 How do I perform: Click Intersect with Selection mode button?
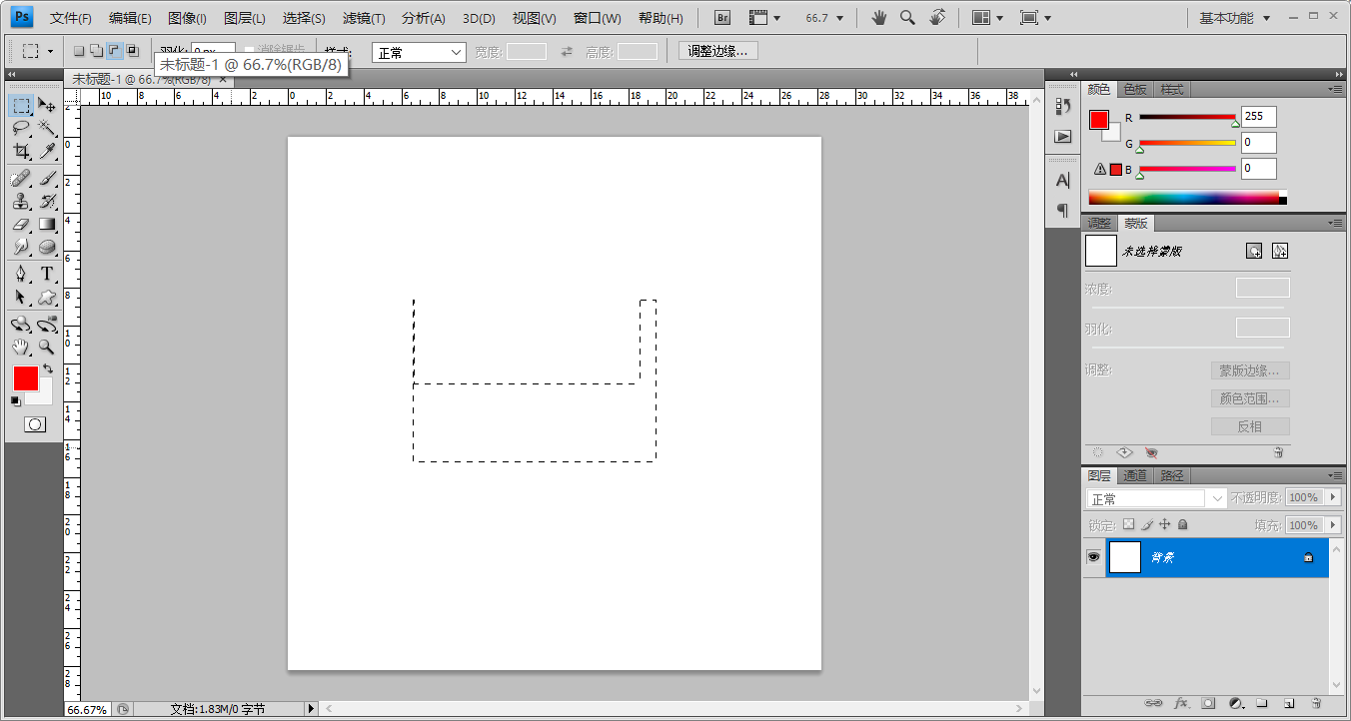133,51
